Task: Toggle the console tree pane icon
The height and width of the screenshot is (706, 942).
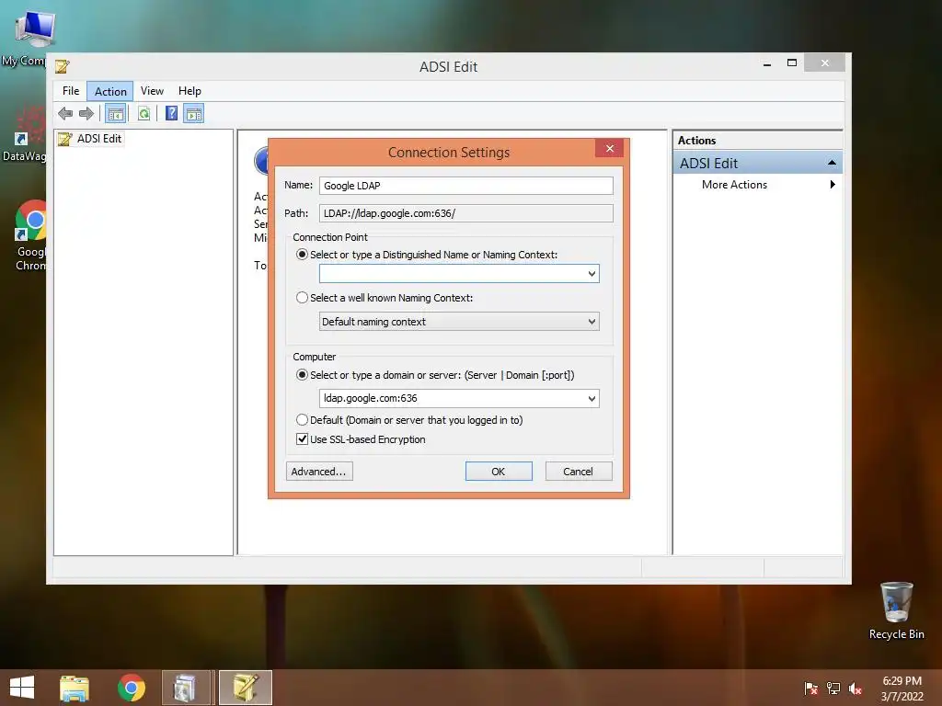Action: (x=115, y=113)
